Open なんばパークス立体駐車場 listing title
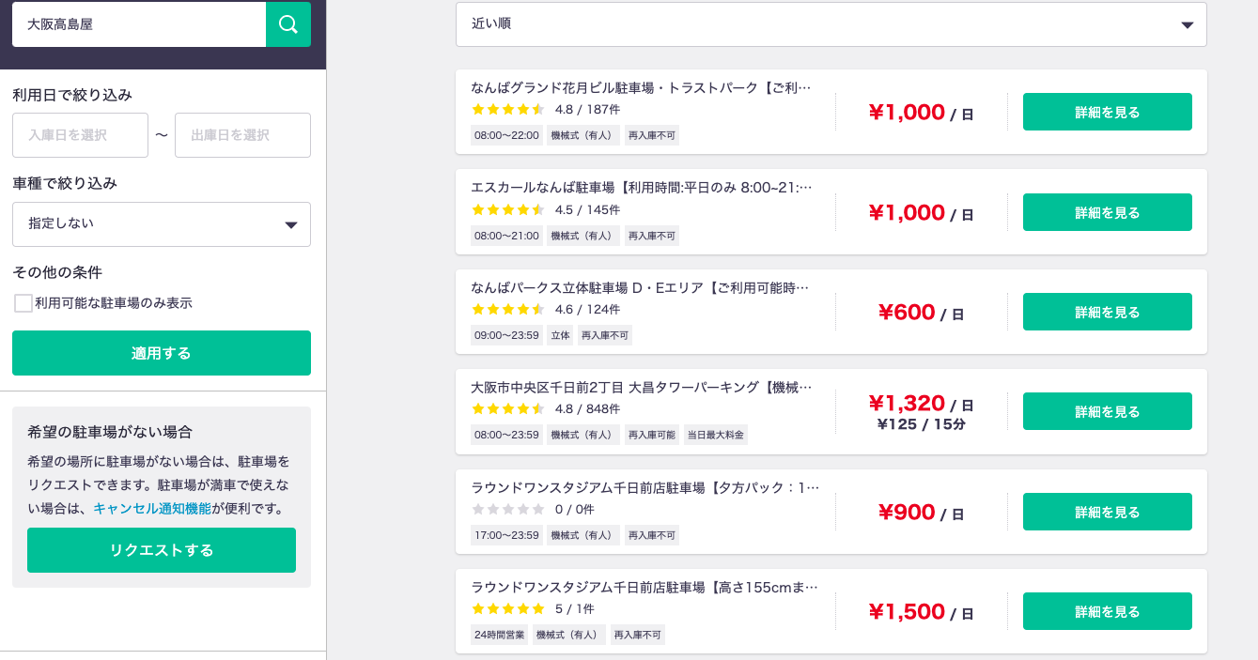Image resolution: width=1258 pixels, height=660 pixels. pyautogui.click(x=640, y=287)
